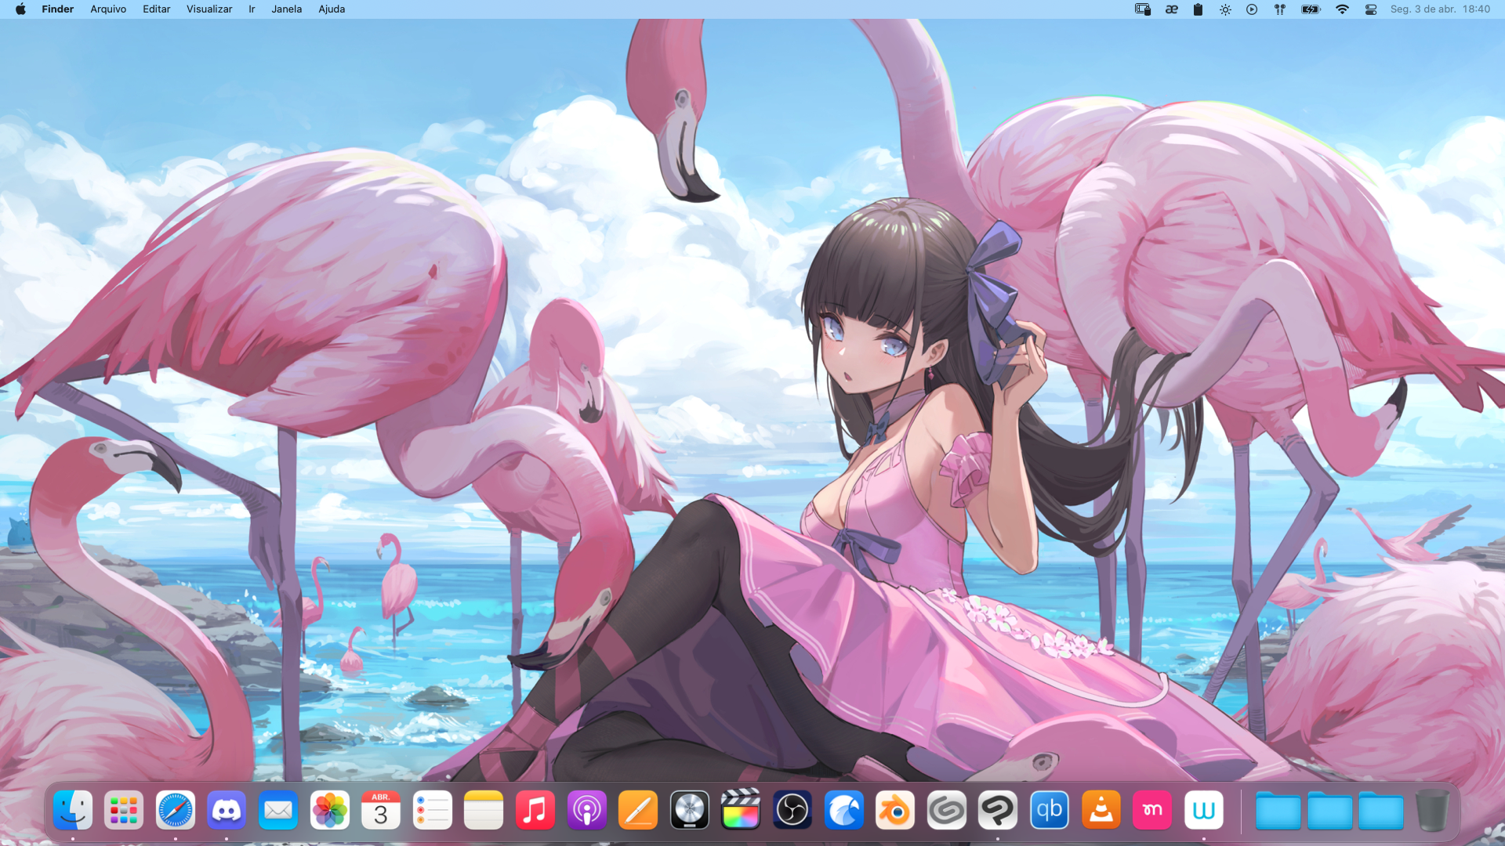Open OBS Studio in the dock
Image resolution: width=1505 pixels, height=846 pixels.
(792, 810)
